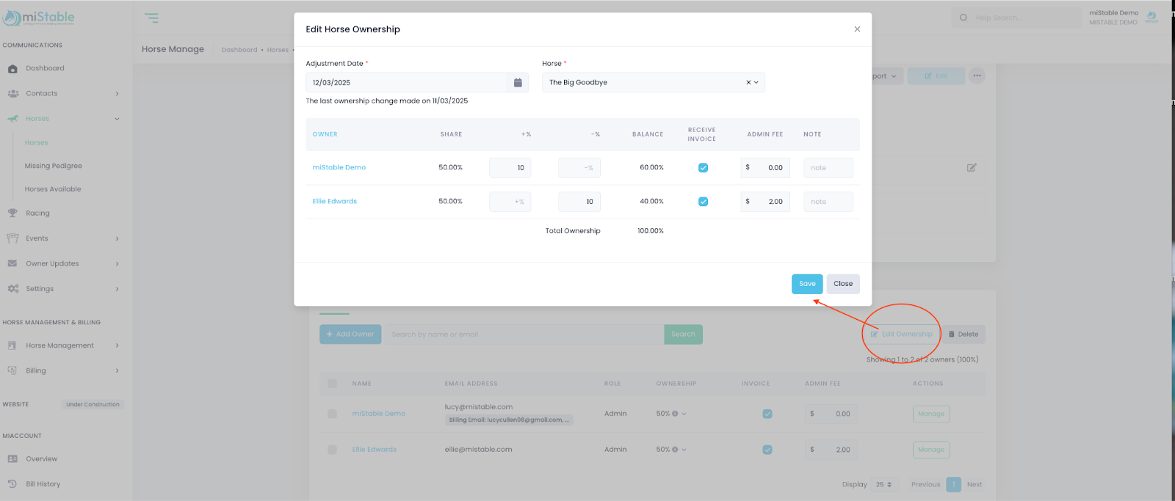Open Missing Pedigree in the sidebar
The image size is (1175, 501).
tap(54, 166)
